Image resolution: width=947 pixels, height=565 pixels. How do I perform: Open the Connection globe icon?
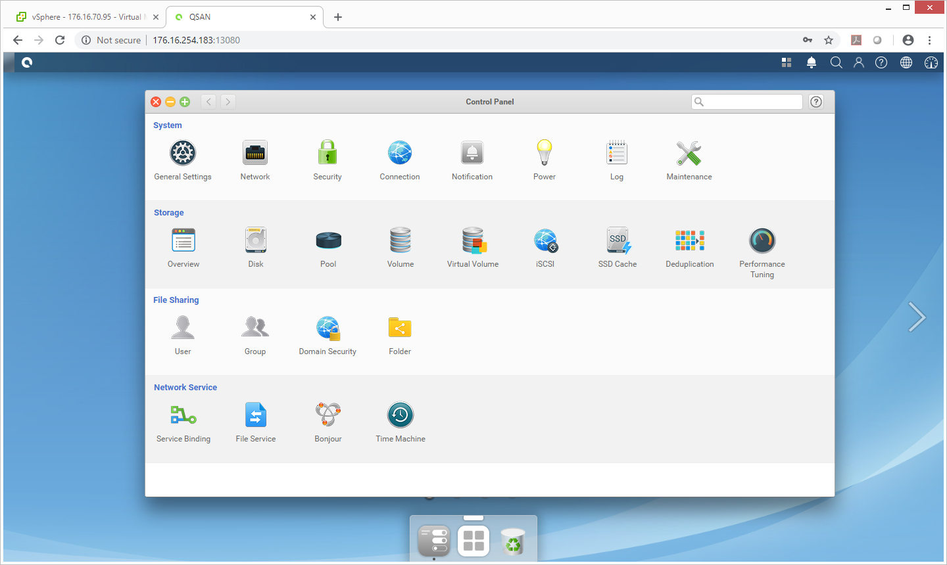[400, 153]
